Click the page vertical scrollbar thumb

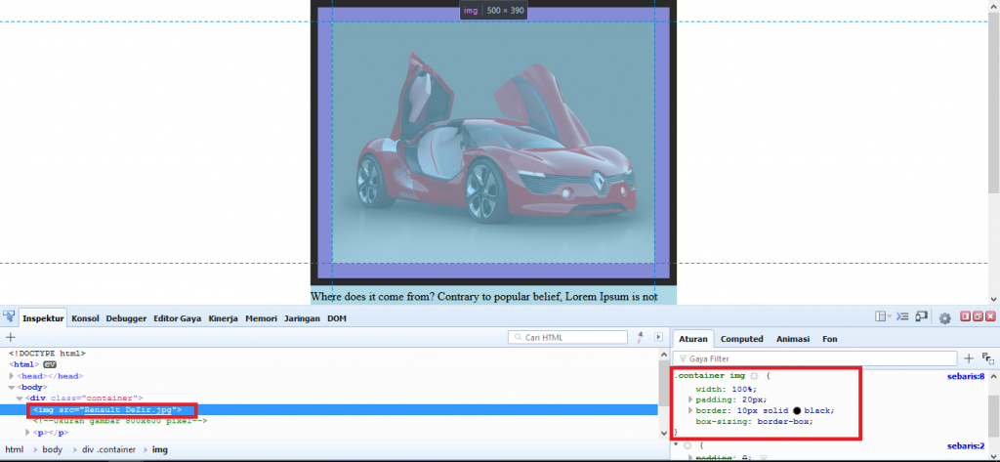coord(993,103)
